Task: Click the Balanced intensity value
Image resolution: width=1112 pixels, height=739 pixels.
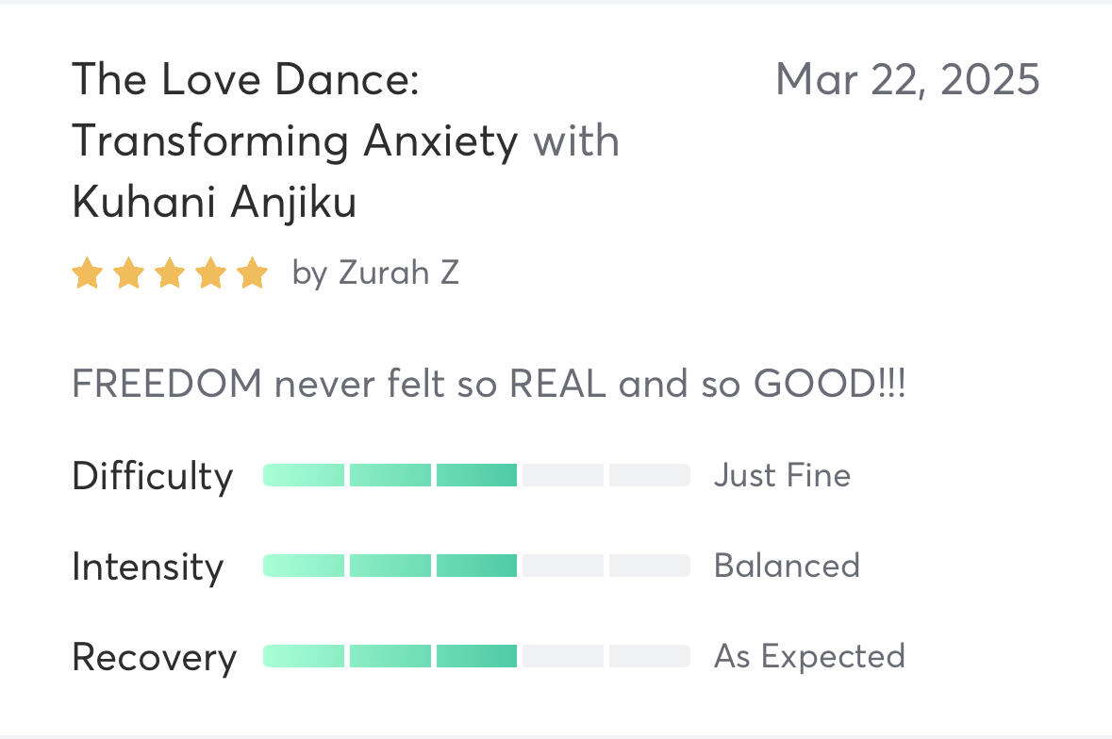Action: tap(787, 566)
